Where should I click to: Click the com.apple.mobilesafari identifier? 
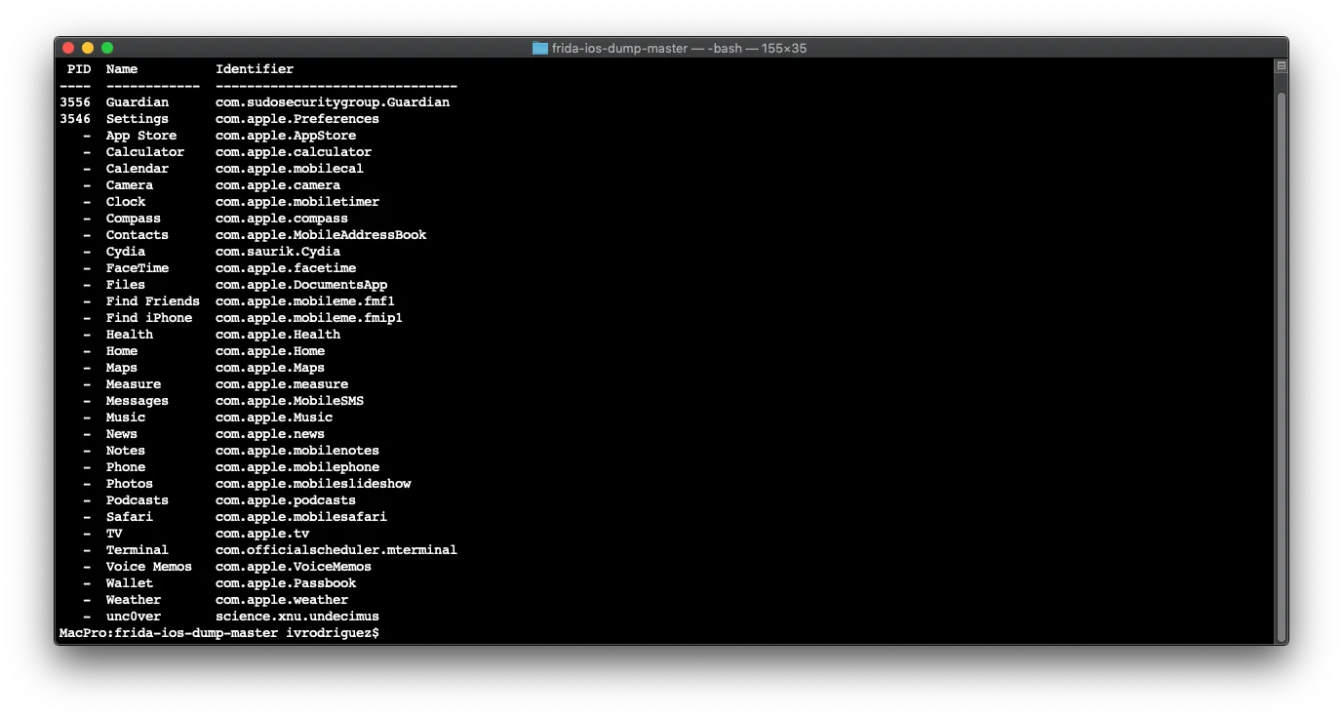[x=301, y=517]
